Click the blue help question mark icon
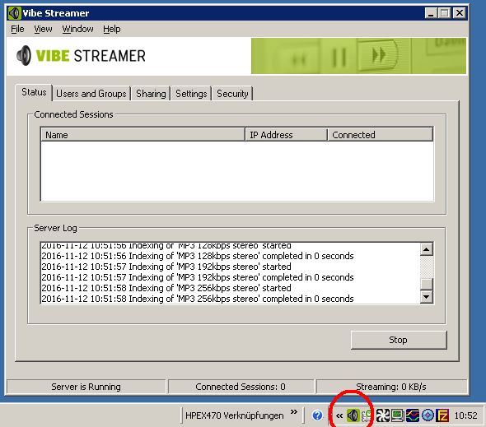This screenshot has height=427, width=486. point(317,415)
